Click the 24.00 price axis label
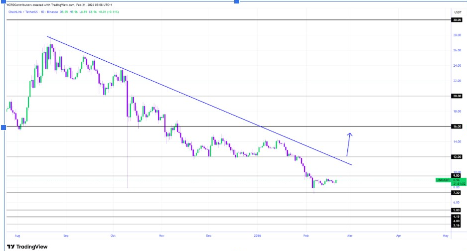467x251 pixels. point(457,66)
